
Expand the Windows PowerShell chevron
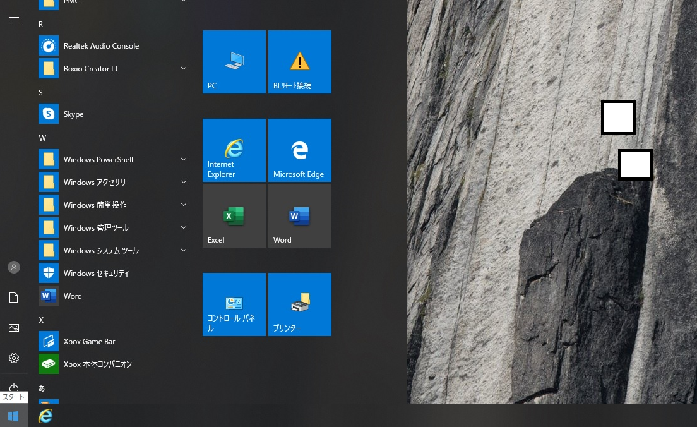tap(184, 159)
